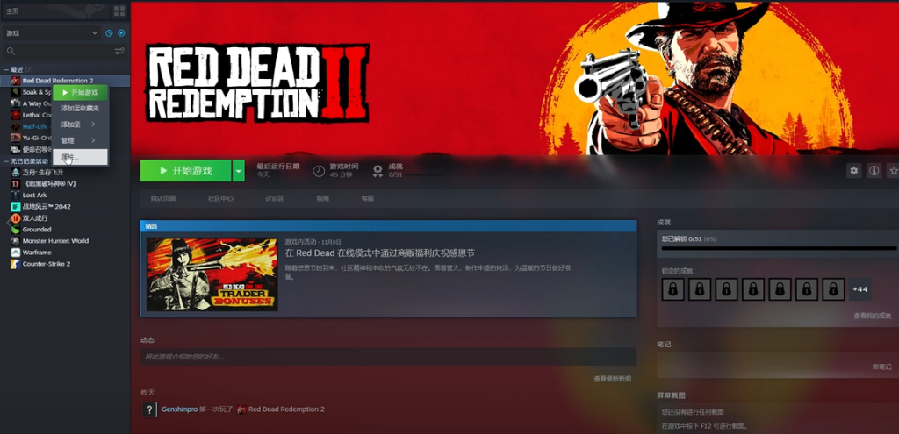Click the 《暗黑破坏神® IV》 game icon
This screenshot has width=899, height=434.
(16, 184)
